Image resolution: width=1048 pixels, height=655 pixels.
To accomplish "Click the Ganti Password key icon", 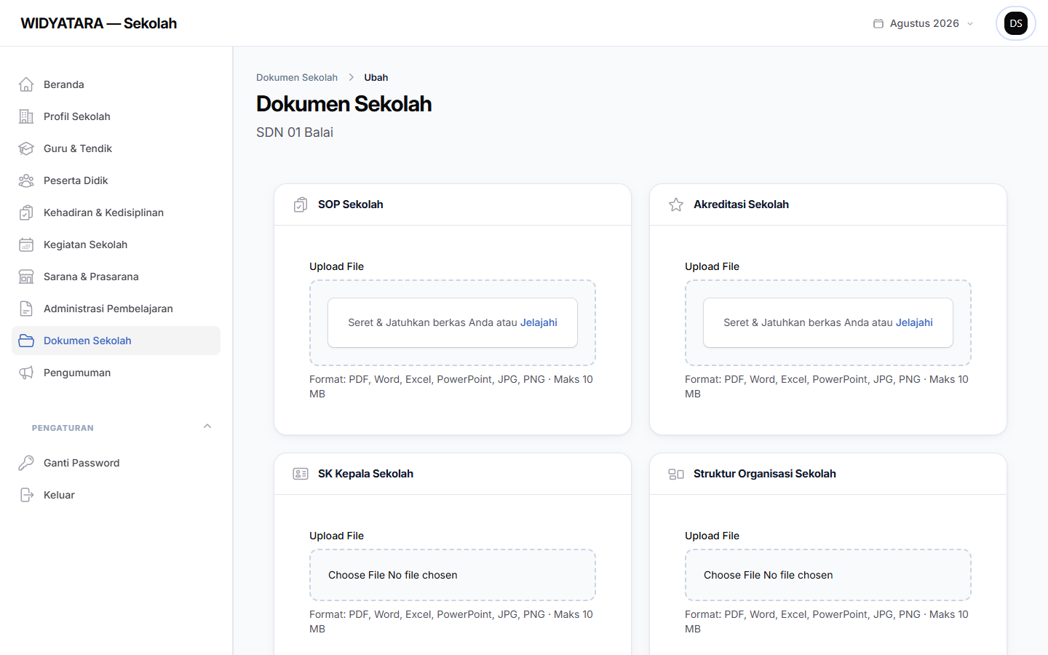I will (x=26, y=463).
